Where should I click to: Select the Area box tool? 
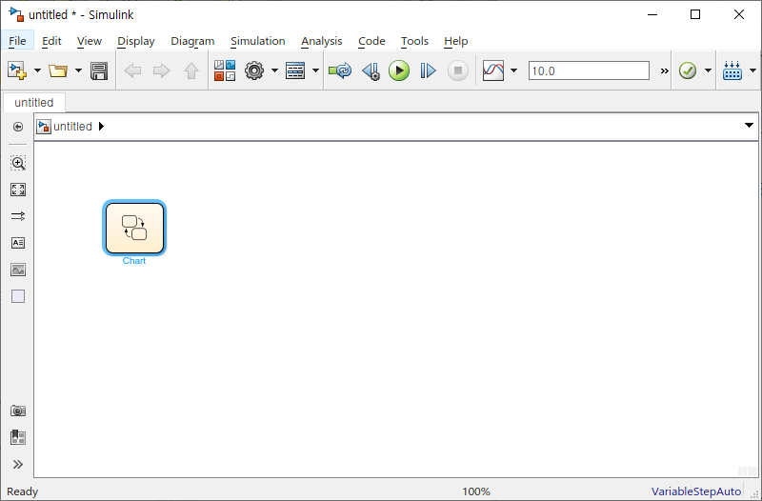click(18, 296)
